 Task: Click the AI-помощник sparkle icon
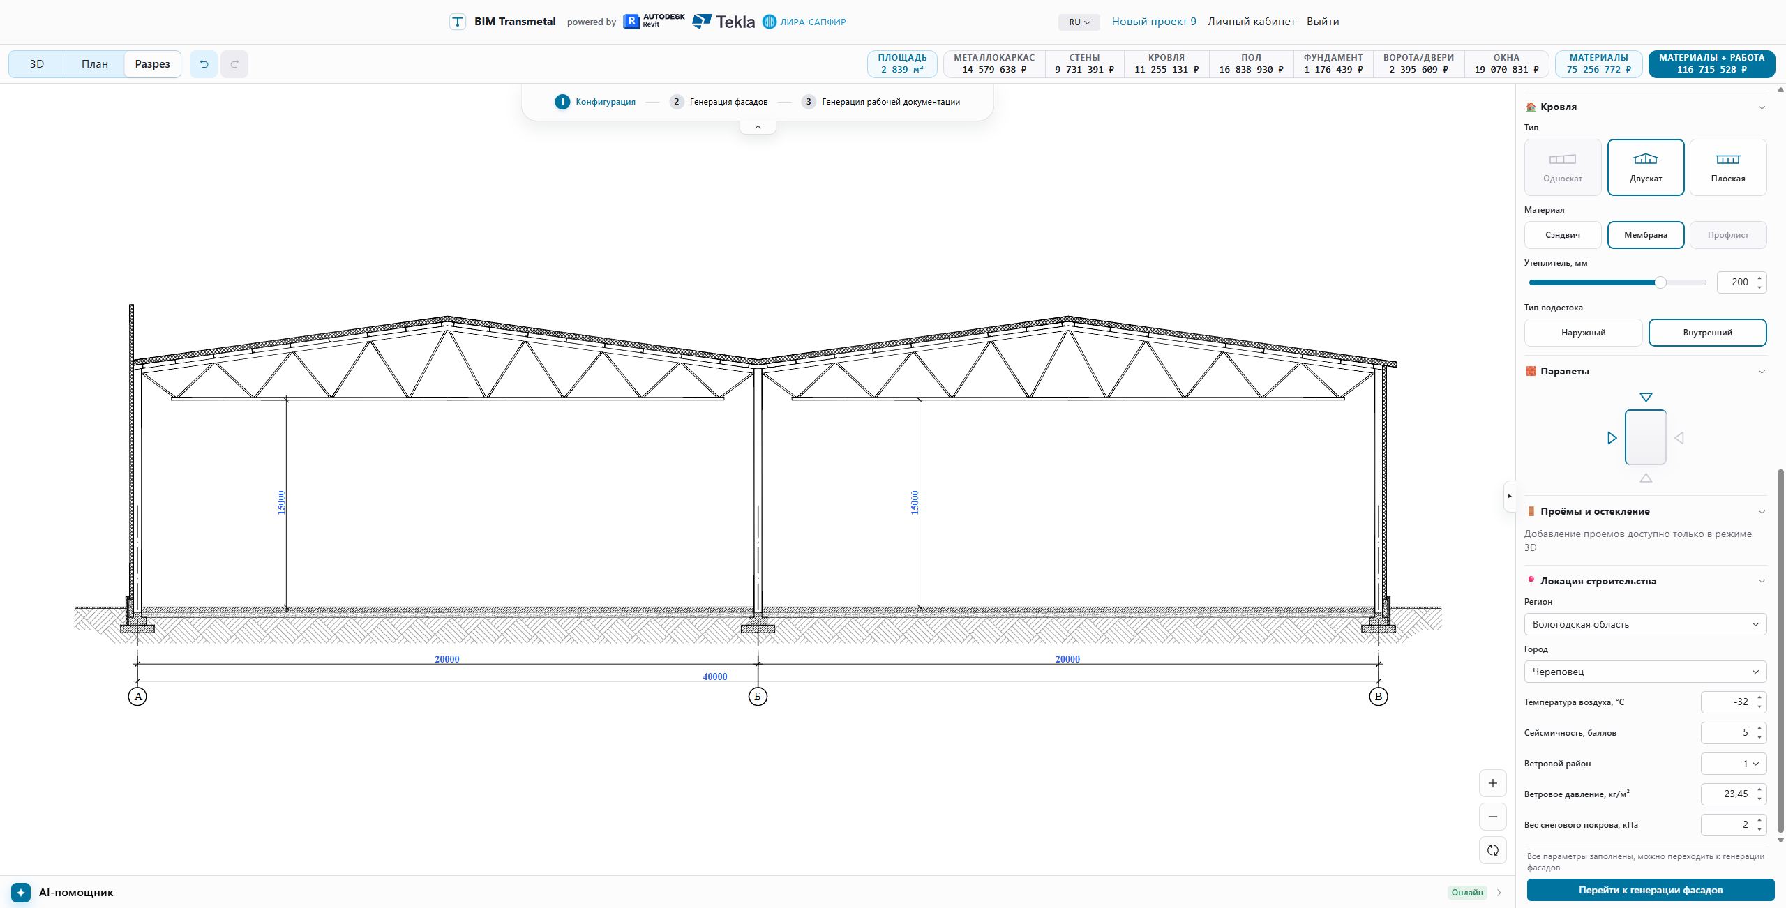[x=21, y=893]
